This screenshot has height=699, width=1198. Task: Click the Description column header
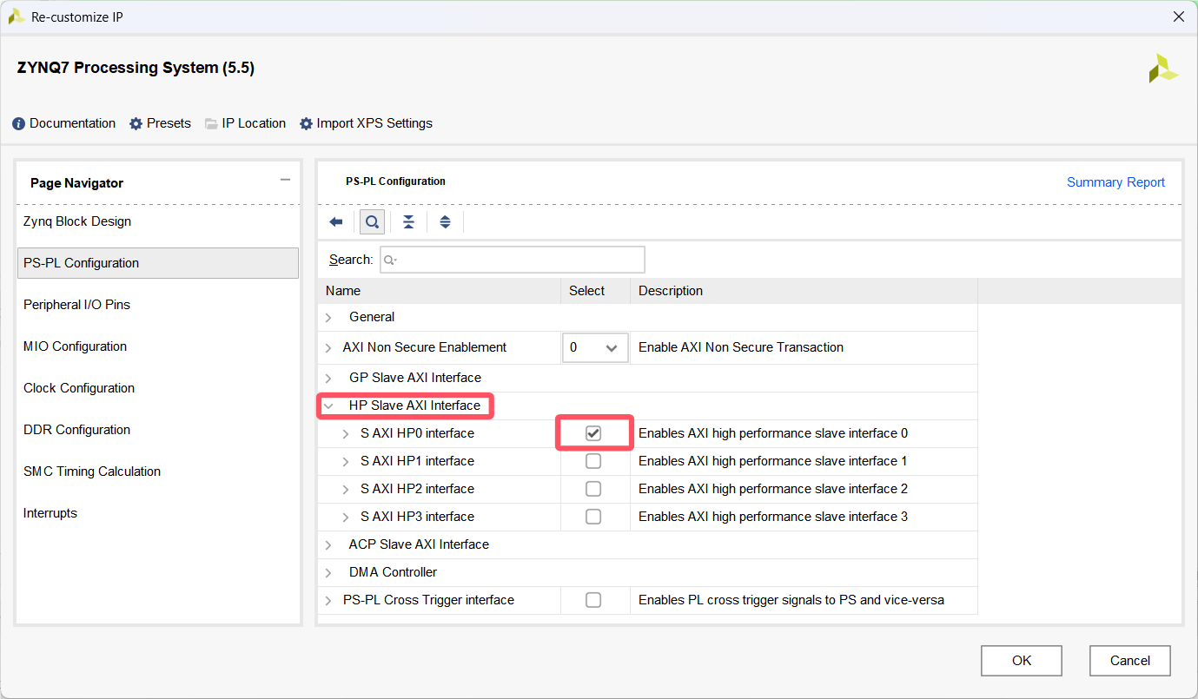pos(804,291)
